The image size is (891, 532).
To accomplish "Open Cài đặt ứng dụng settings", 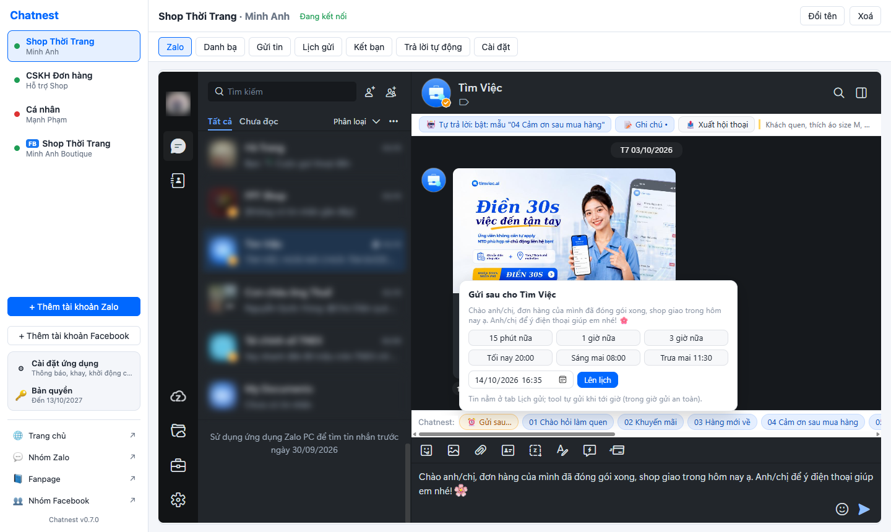I will [74, 368].
